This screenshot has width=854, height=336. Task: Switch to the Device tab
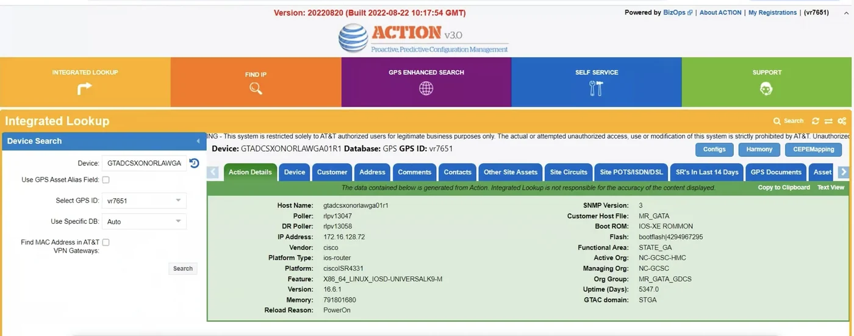click(295, 172)
